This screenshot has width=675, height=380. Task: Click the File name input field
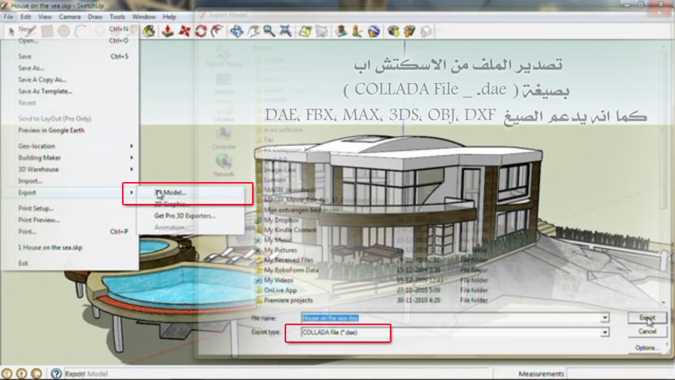point(451,318)
